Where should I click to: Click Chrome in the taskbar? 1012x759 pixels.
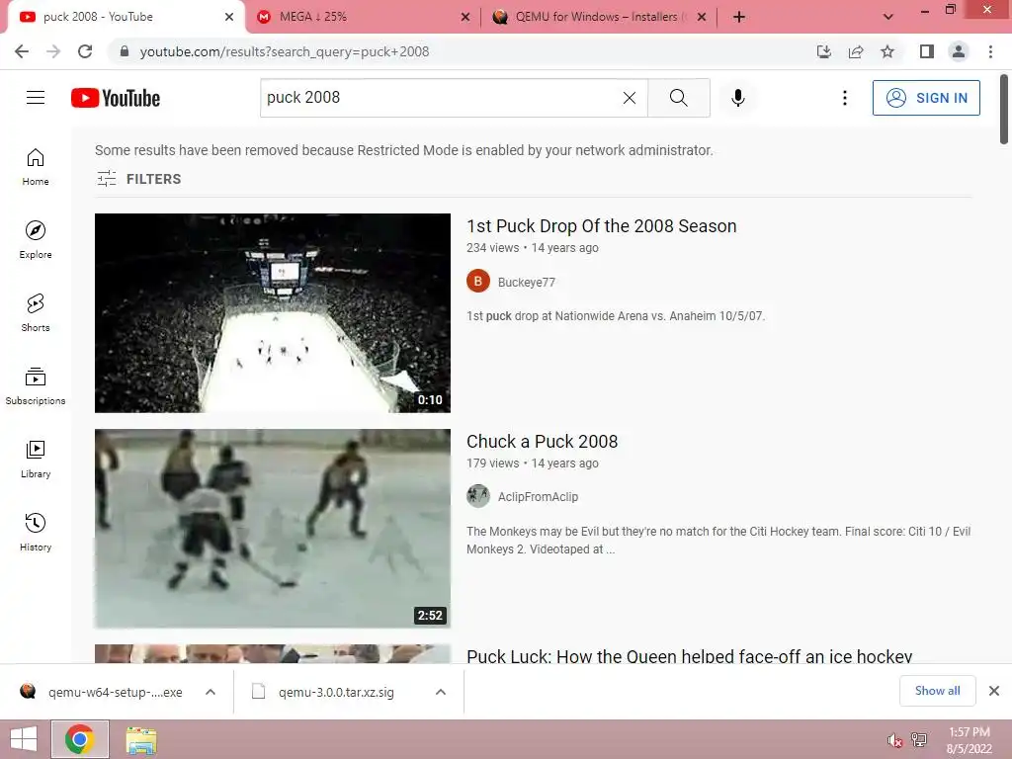[x=79, y=739]
